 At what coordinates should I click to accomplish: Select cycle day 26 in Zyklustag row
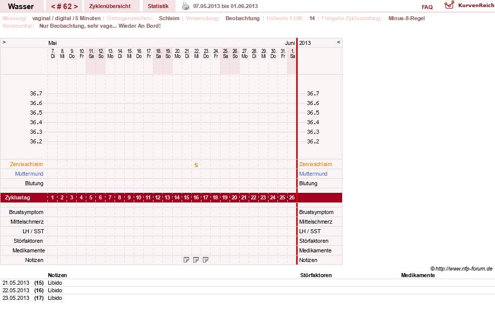tap(292, 197)
